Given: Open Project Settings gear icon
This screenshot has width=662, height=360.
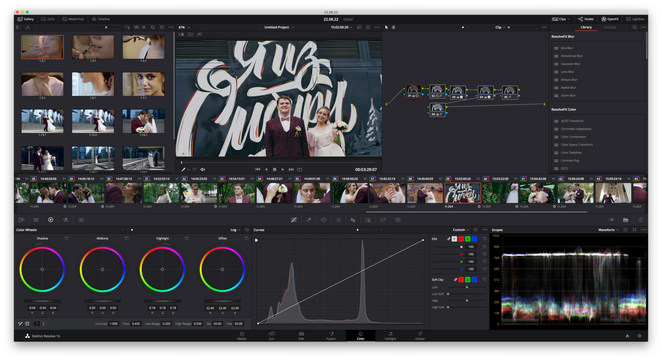Looking at the screenshot, I should pos(639,336).
